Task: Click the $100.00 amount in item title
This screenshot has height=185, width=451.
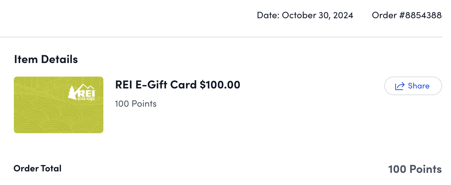Action: pos(220,85)
